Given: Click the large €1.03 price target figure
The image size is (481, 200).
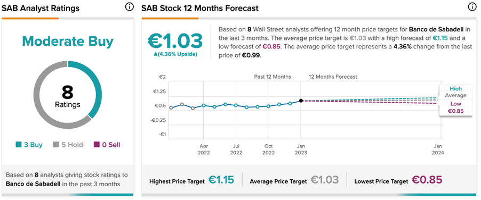Looking at the screenshot, I should click(175, 40).
